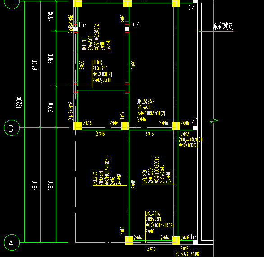Click the JKL3(2) rotated beam label
The width and height of the screenshot is (264, 257).
point(145,176)
